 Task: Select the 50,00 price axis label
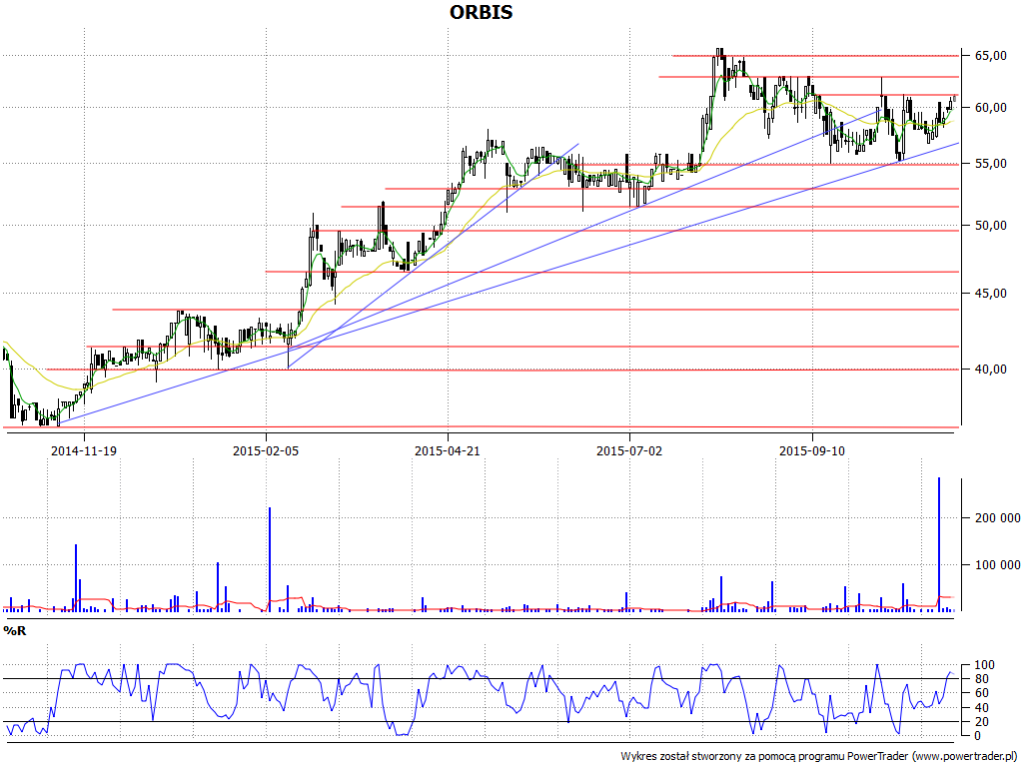[990, 226]
